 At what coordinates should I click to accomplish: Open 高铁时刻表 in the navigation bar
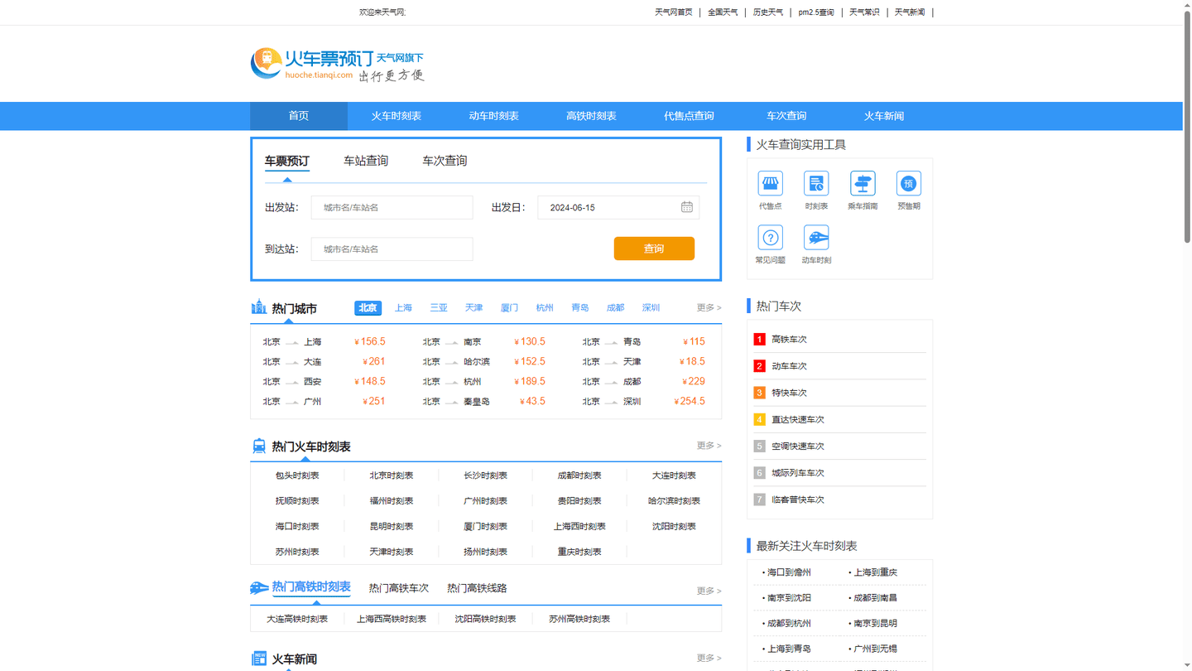[591, 116]
